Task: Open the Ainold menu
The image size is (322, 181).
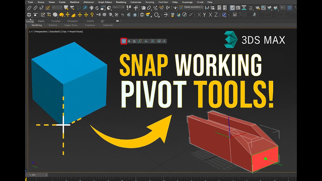Action: pos(200,2)
